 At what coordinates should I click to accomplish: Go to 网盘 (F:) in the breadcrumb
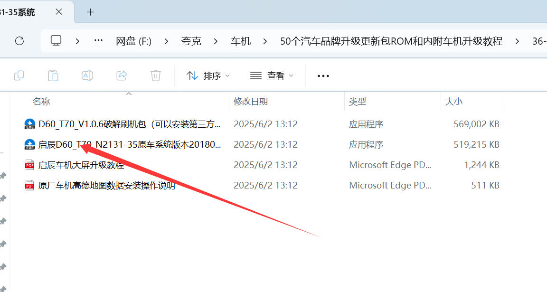(133, 41)
